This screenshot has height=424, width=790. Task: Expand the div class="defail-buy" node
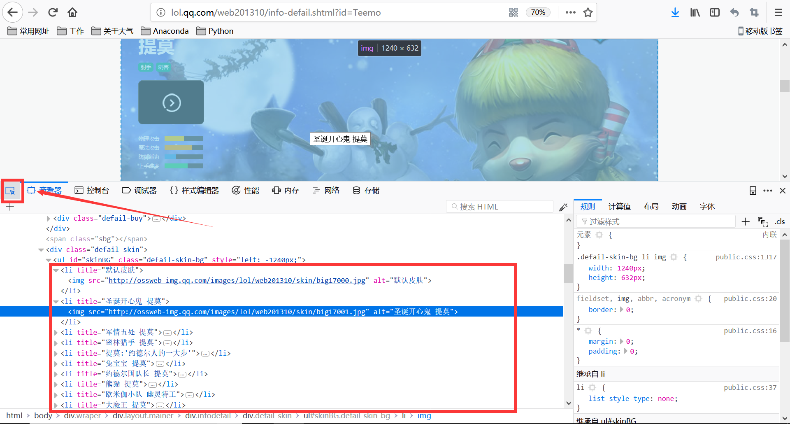49,219
